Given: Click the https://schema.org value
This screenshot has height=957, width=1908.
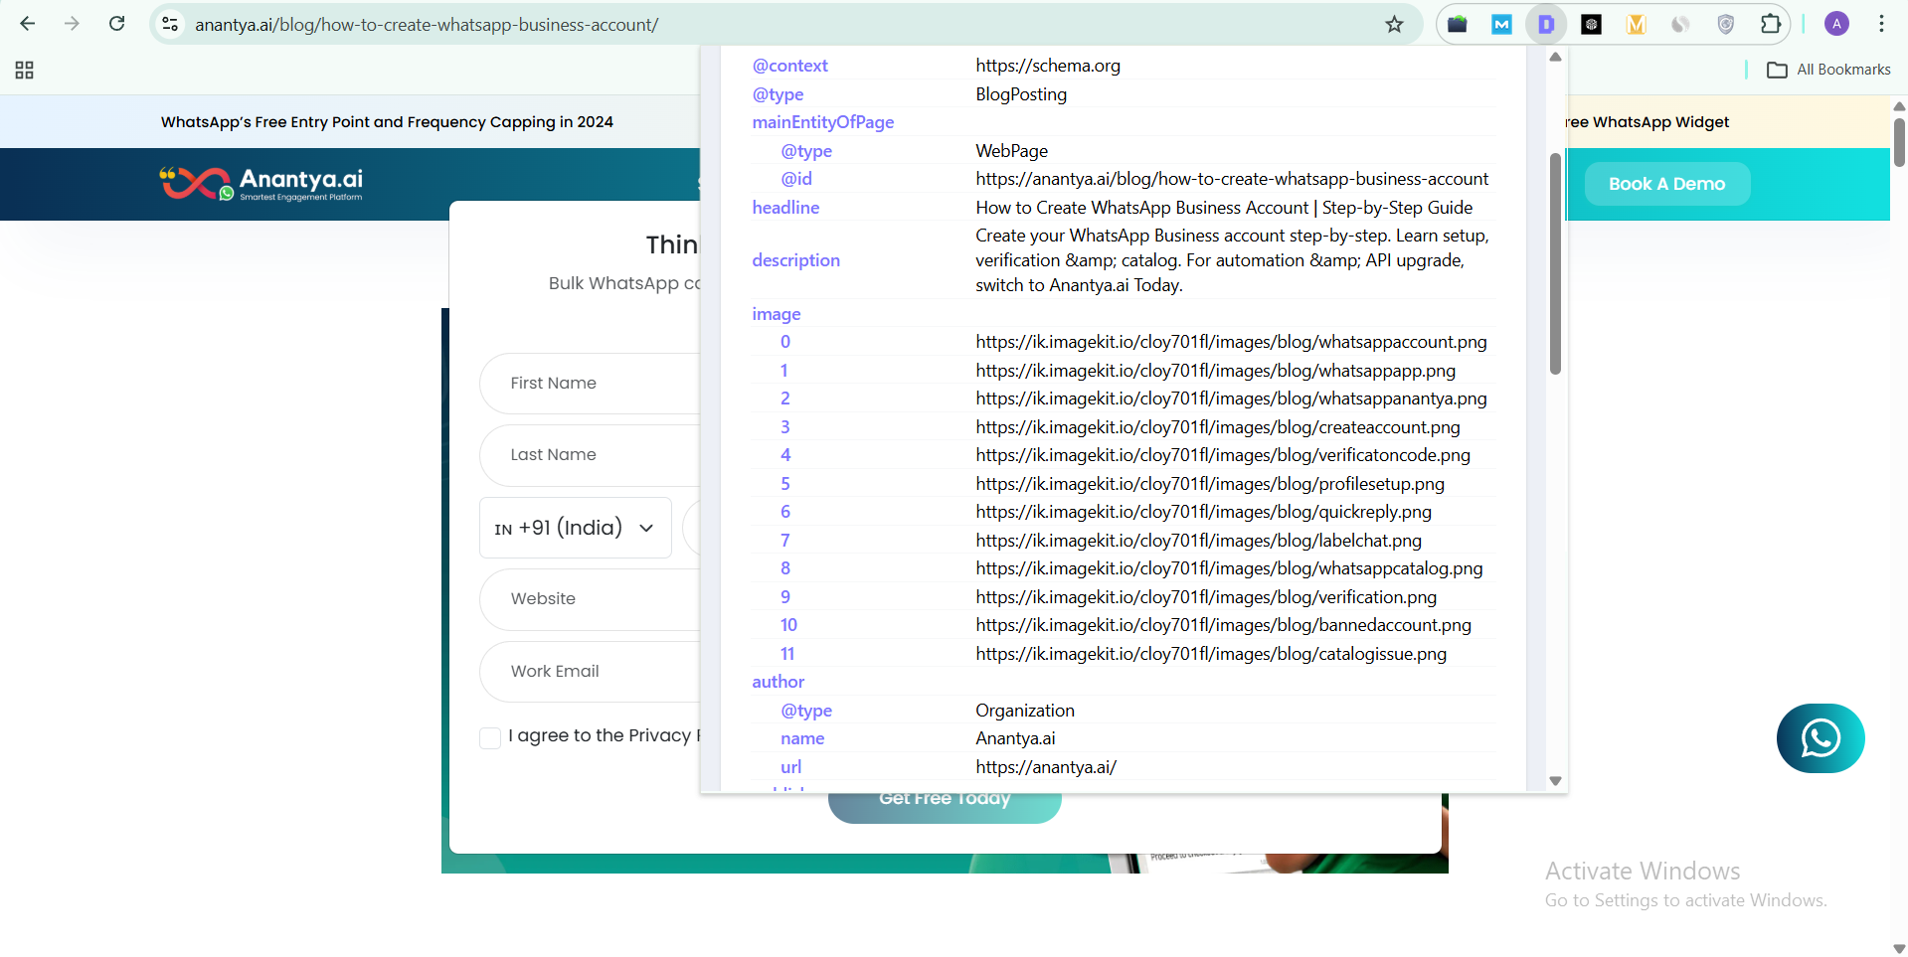Looking at the screenshot, I should click(x=1048, y=66).
